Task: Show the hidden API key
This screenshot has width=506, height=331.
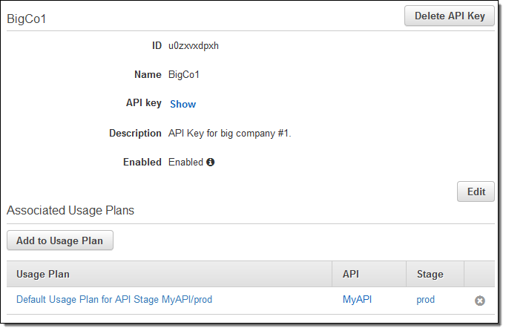Action: tap(183, 105)
